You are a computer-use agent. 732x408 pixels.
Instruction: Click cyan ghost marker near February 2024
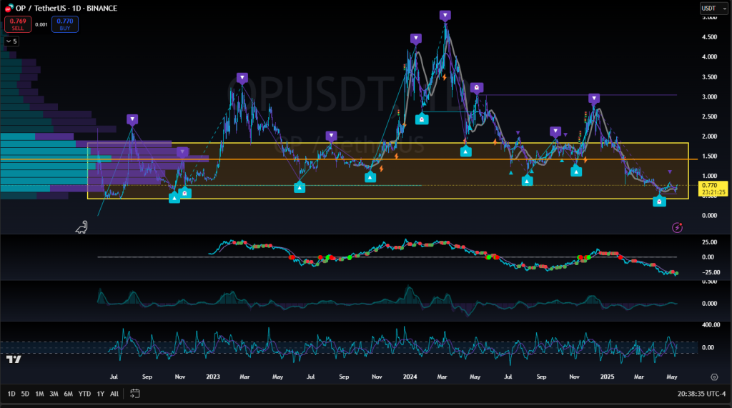tap(422, 119)
